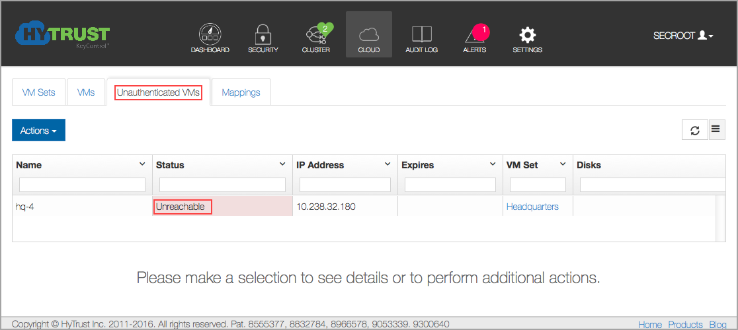This screenshot has height=330, width=738.
Task: Open the table columns menu icon
Action: tap(716, 129)
